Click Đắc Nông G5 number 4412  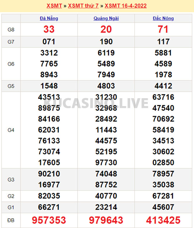(x=163, y=86)
